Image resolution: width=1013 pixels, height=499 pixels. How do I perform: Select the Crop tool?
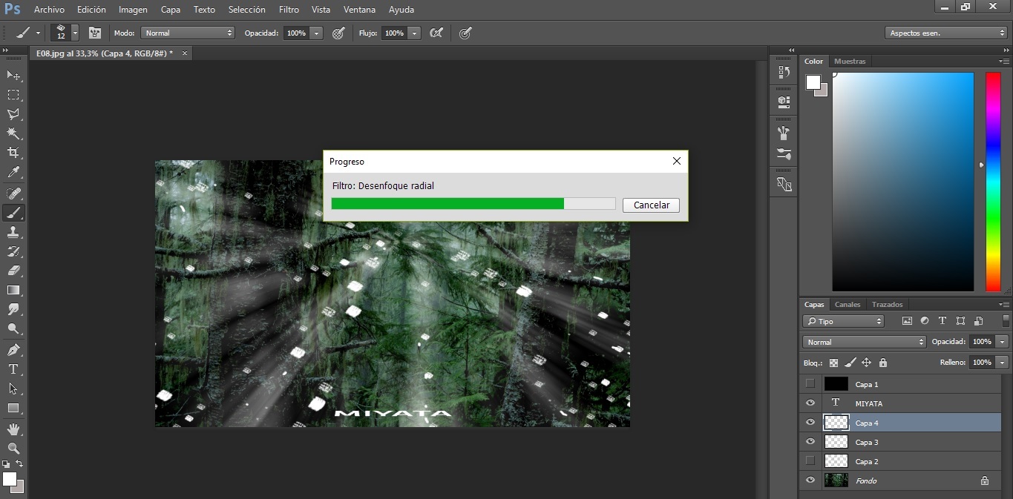[13, 153]
